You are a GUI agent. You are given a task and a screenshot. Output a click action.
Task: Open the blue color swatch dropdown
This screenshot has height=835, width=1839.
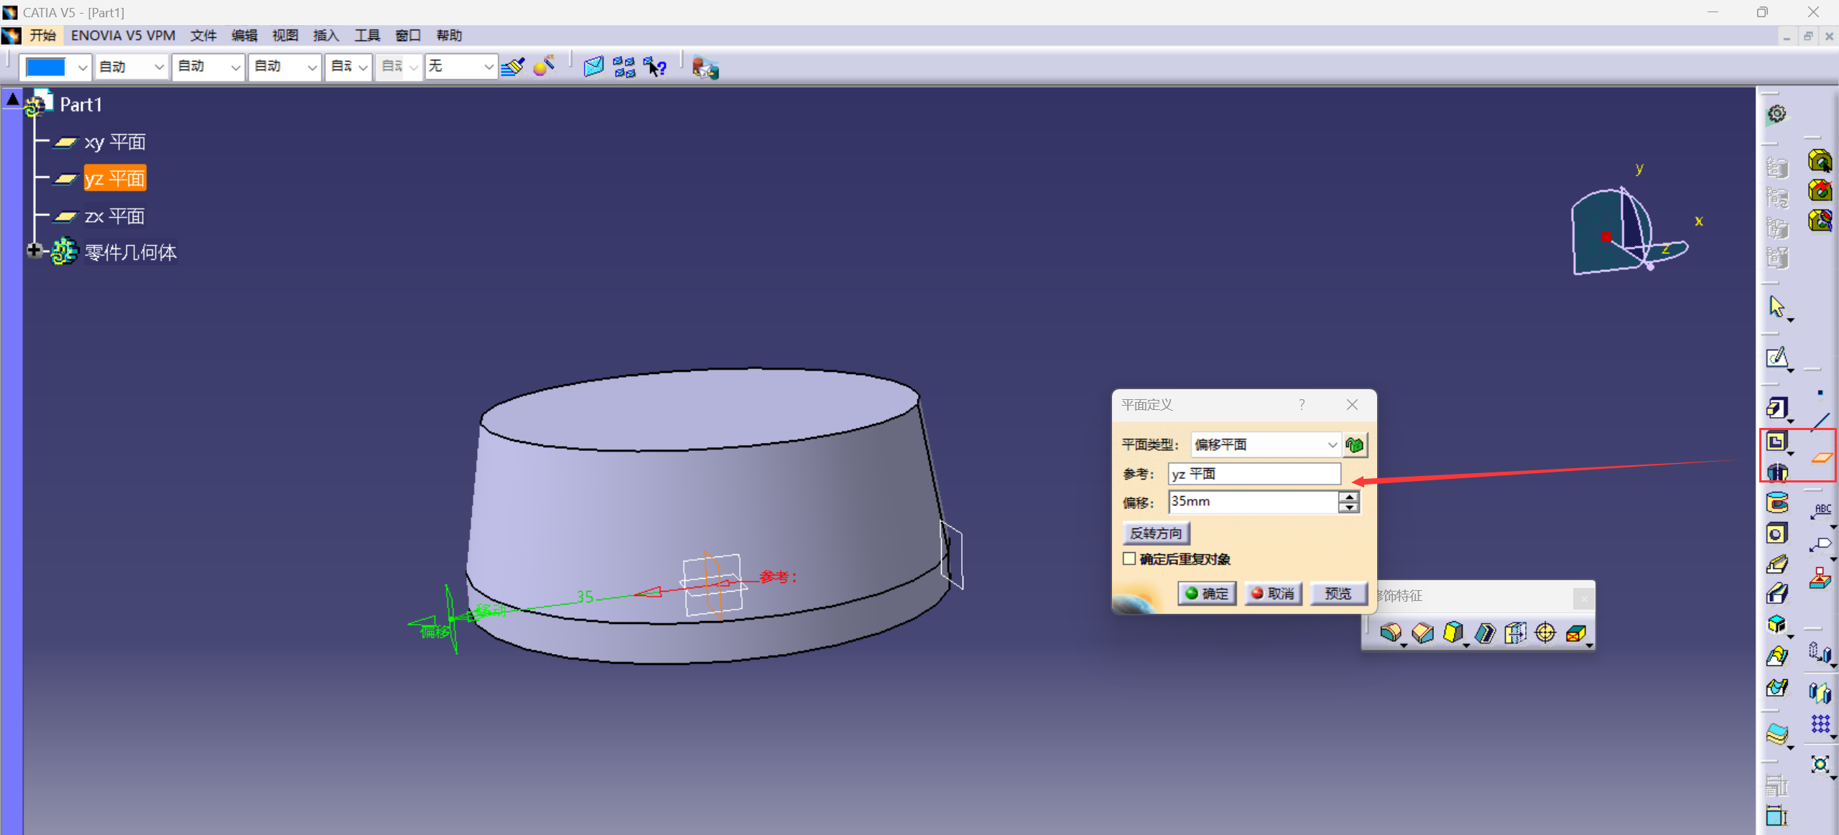(x=83, y=67)
